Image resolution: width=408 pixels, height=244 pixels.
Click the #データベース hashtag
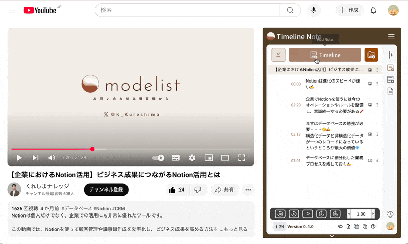pyautogui.click(x=76, y=209)
